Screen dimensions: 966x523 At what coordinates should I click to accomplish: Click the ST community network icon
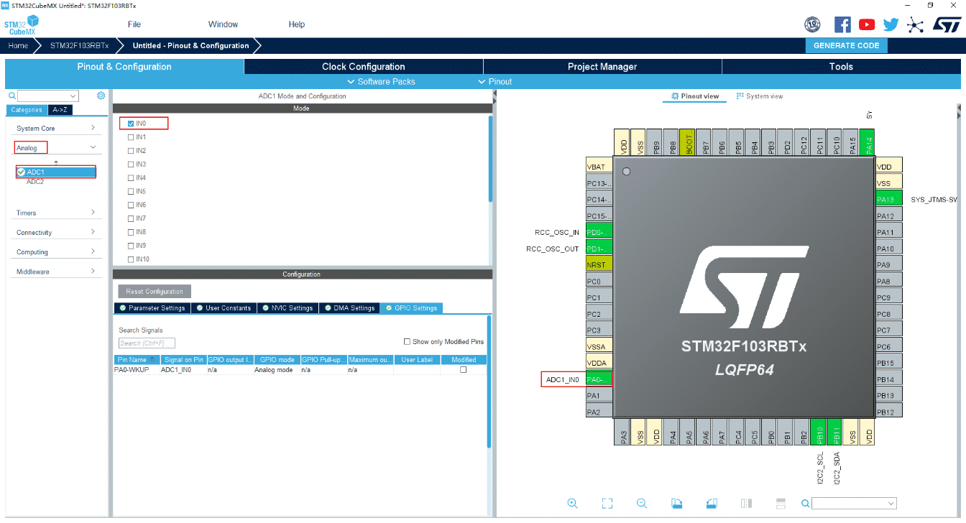coord(915,24)
